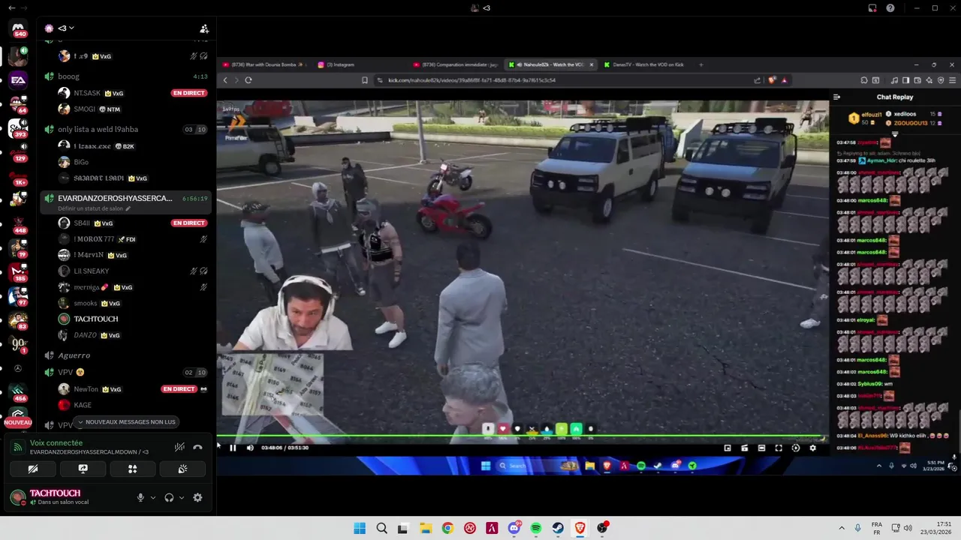Viewport: 961px width, 540px height.
Task: Click the kick.com address bar in stream
Action: 563,80
